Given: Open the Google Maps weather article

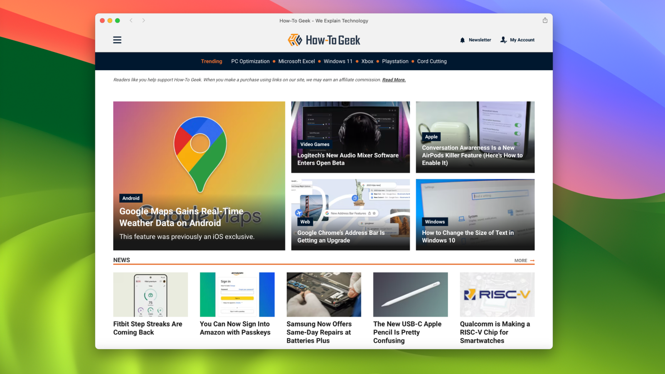Looking at the screenshot, I should 181,217.
